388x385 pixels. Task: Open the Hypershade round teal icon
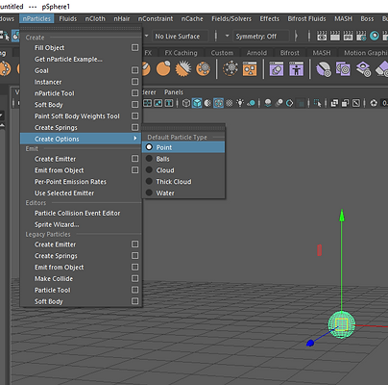375,36
